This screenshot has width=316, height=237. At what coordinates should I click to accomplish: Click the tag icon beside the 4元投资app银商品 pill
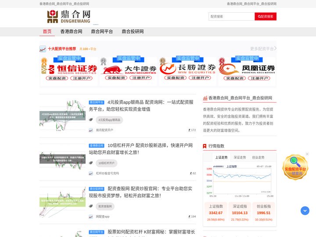(x=91, y=120)
